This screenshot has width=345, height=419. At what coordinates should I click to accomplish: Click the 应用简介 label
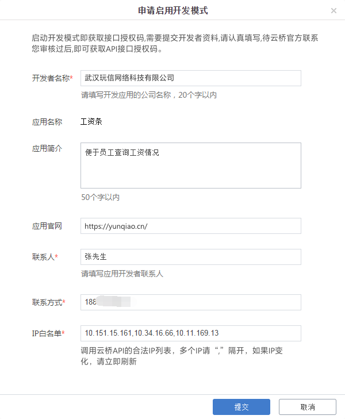[x=47, y=148]
